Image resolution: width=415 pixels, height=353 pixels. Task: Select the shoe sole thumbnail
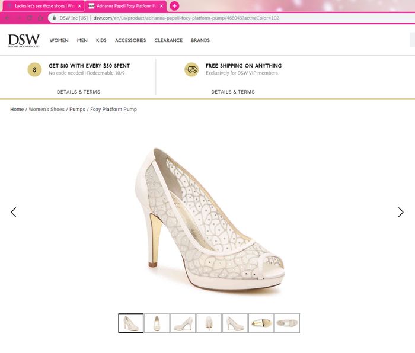point(261,323)
